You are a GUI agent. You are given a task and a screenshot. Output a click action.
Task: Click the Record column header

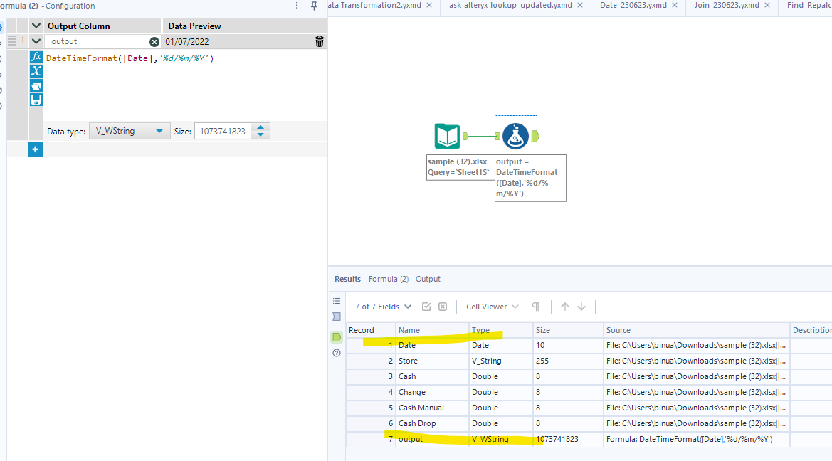371,330
